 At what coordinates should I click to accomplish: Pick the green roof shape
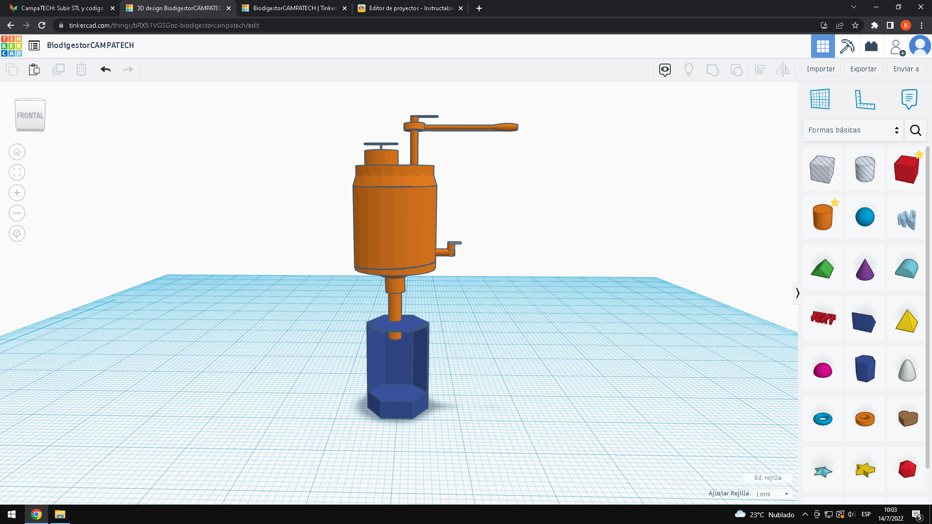822,268
